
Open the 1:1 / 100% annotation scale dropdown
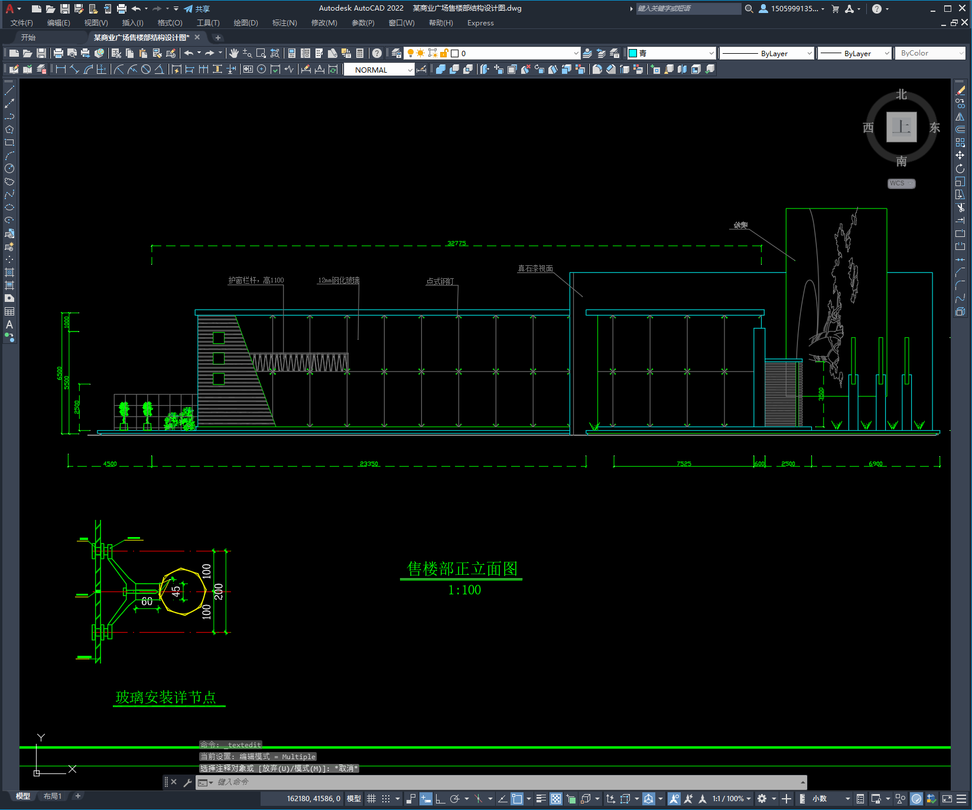[732, 799]
